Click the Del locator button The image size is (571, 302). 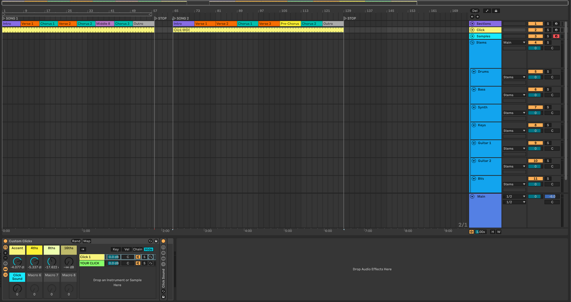(475, 11)
